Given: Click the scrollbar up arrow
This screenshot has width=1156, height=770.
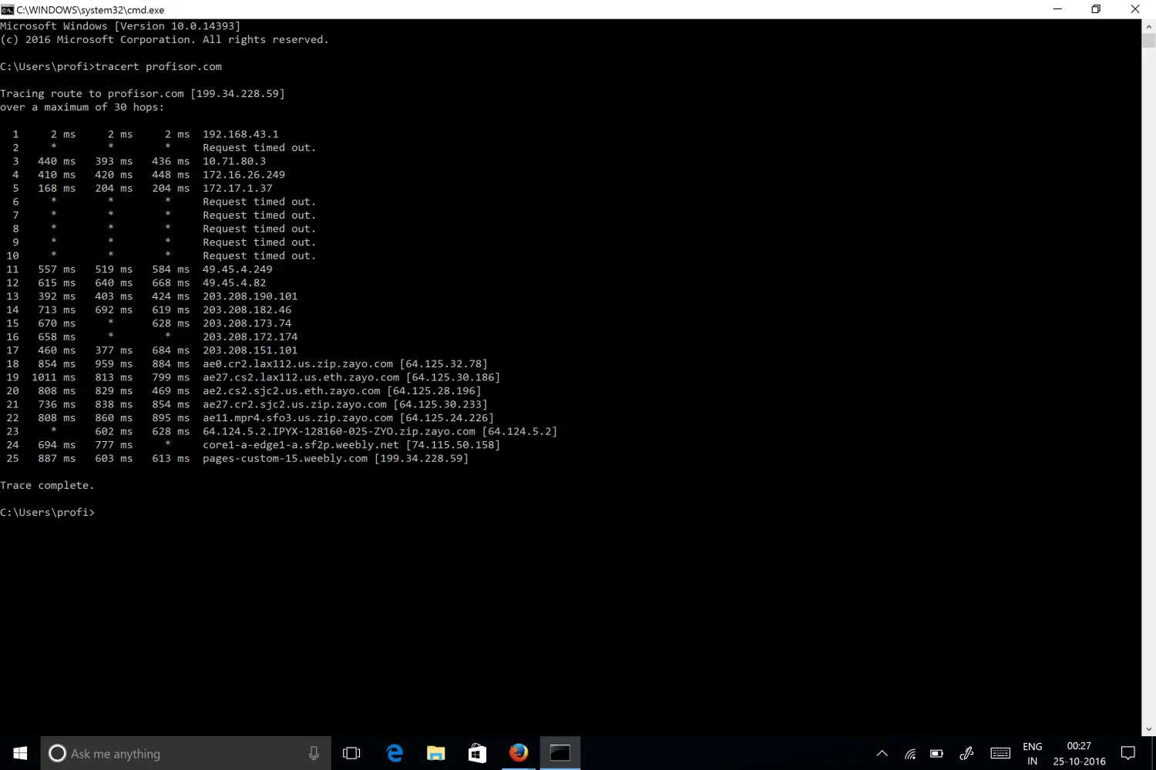Looking at the screenshot, I should 1149,26.
